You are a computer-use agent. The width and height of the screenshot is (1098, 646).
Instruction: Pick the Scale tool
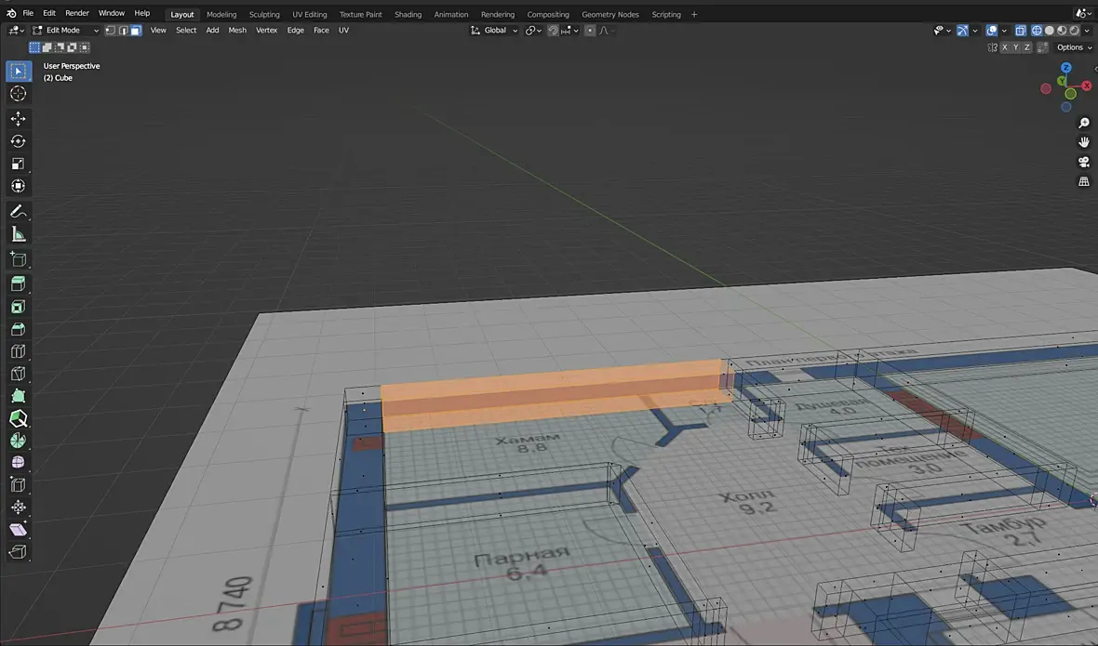click(19, 164)
